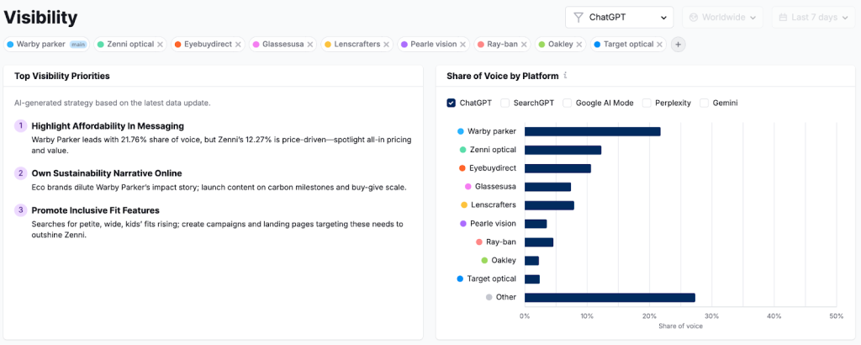The image size is (861, 345).
Task: Remove the Lenscrafters competitor chip
Action: [x=386, y=45]
